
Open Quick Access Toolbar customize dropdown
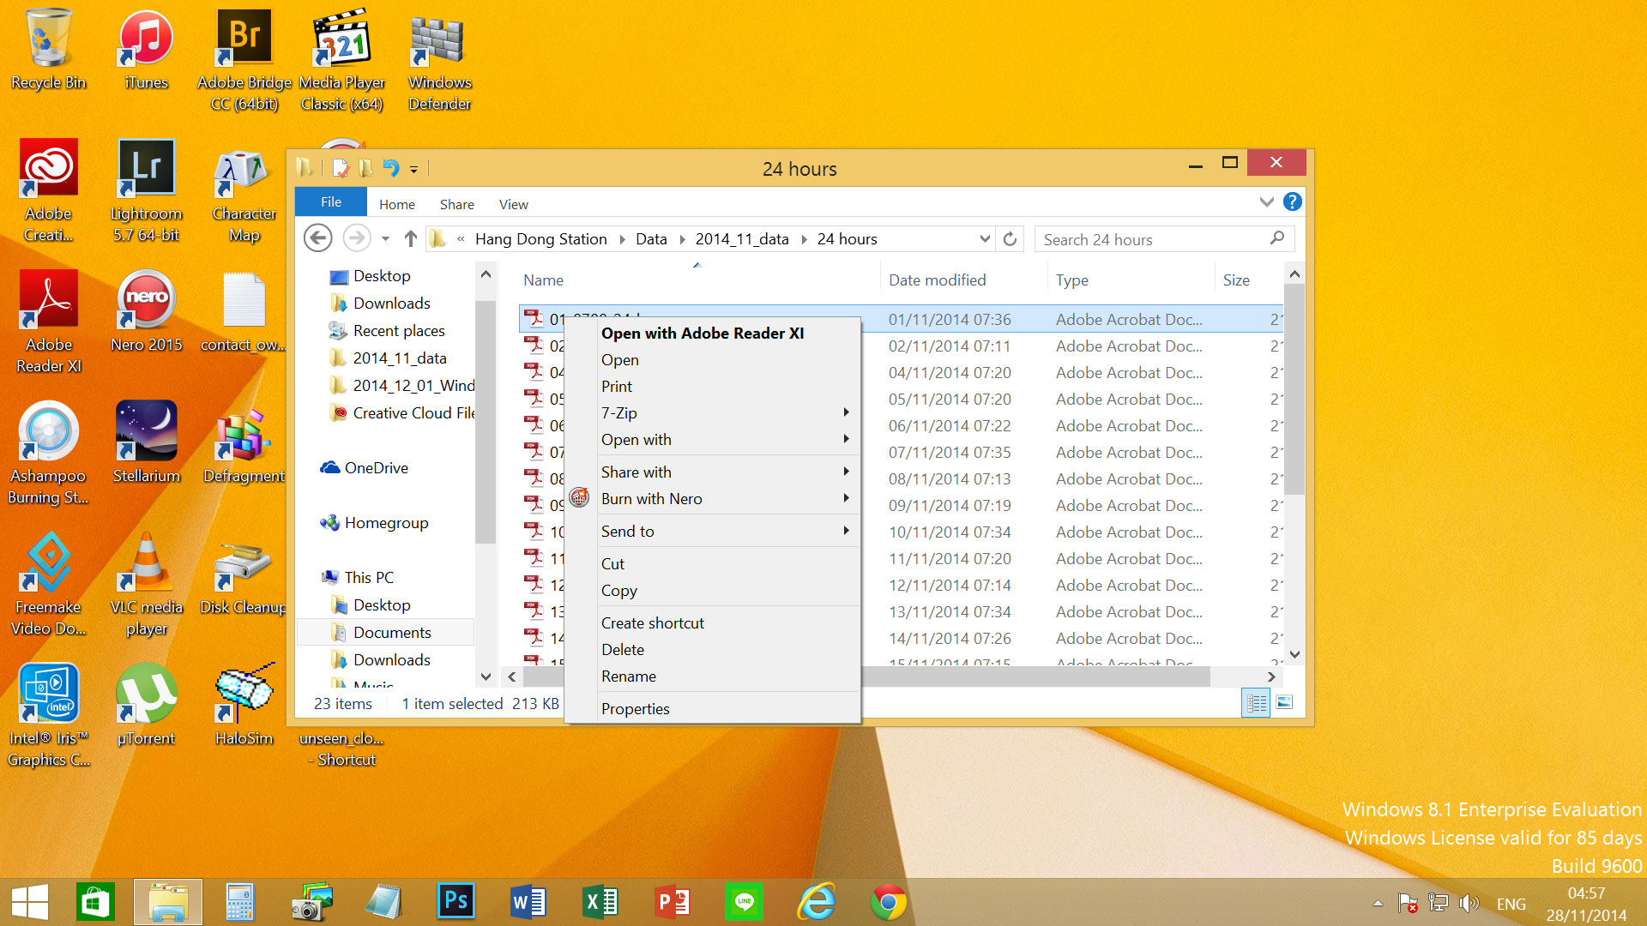413,169
